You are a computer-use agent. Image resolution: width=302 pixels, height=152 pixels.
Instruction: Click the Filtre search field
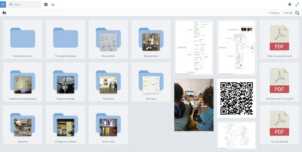[24, 5]
